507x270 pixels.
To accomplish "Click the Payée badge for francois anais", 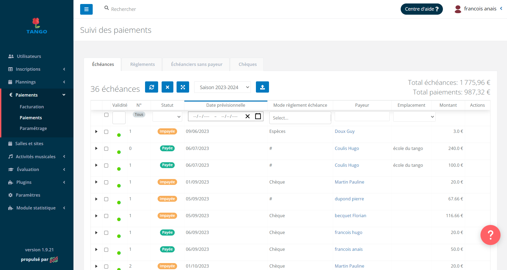I will (x=167, y=249).
